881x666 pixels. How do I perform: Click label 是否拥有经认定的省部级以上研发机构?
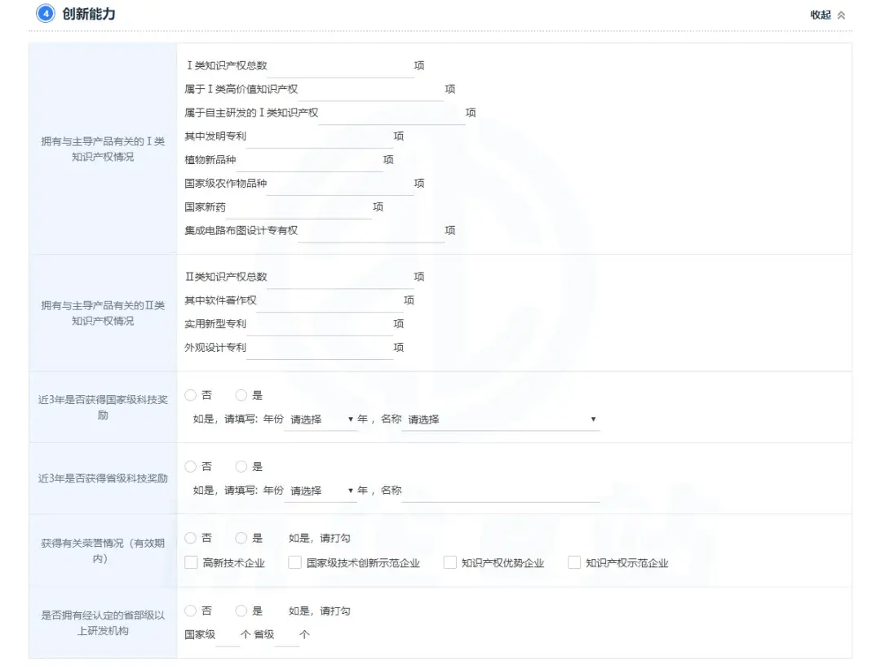[103, 624]
